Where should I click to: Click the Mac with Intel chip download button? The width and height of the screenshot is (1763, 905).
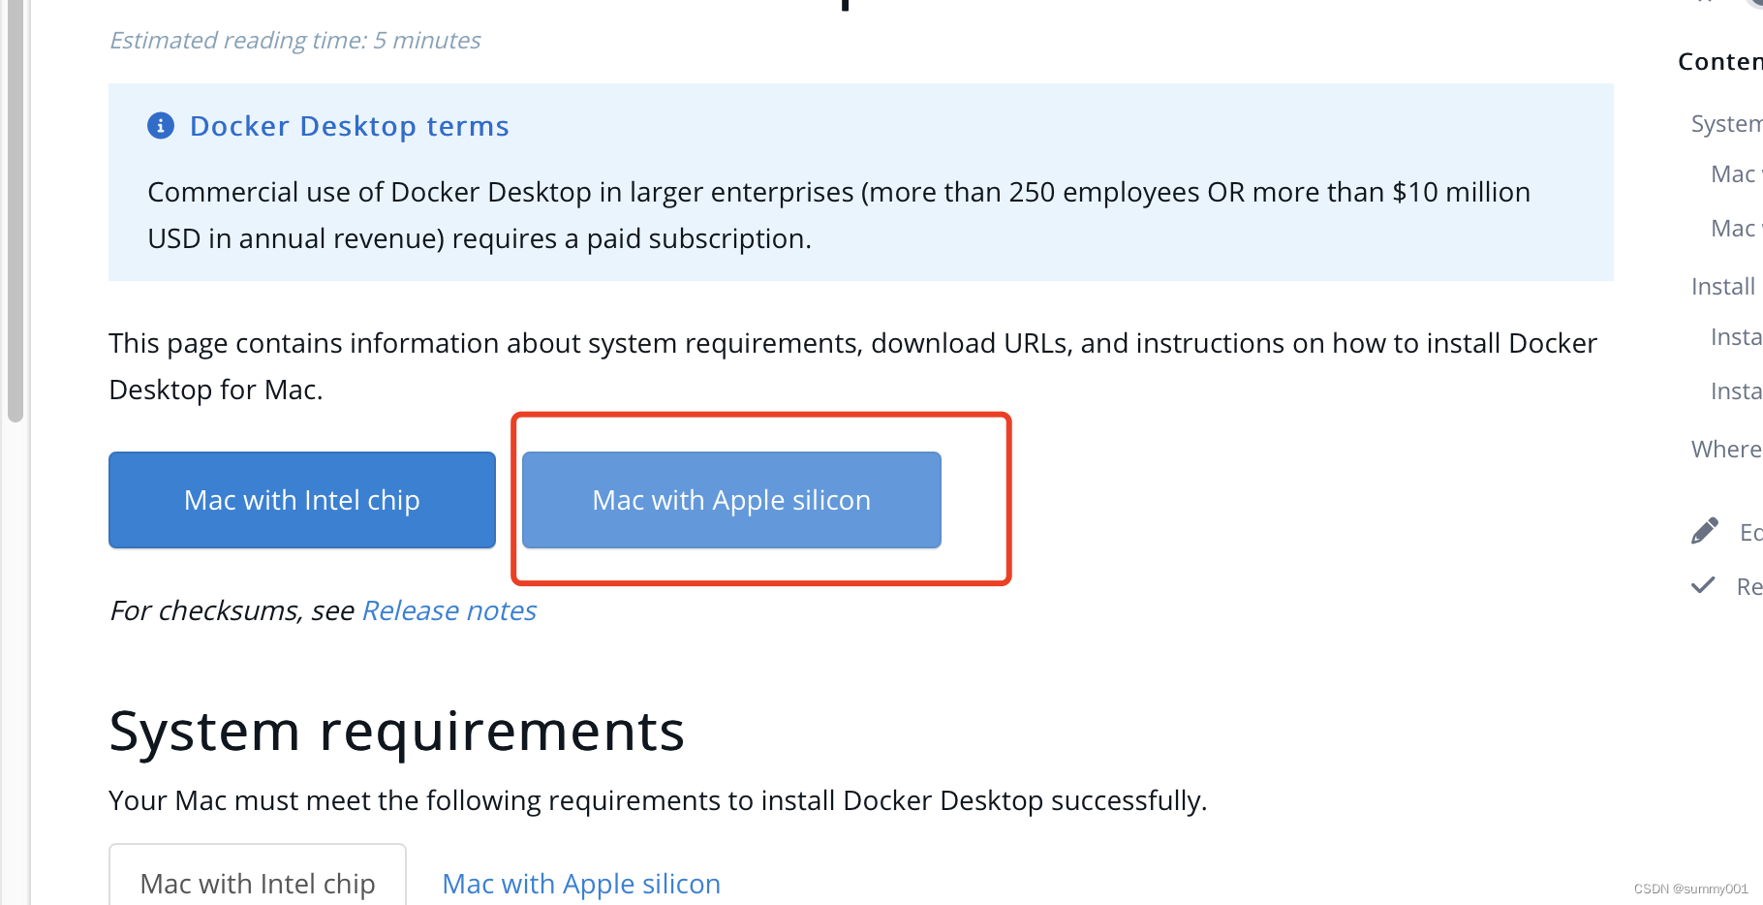[302, 500]
